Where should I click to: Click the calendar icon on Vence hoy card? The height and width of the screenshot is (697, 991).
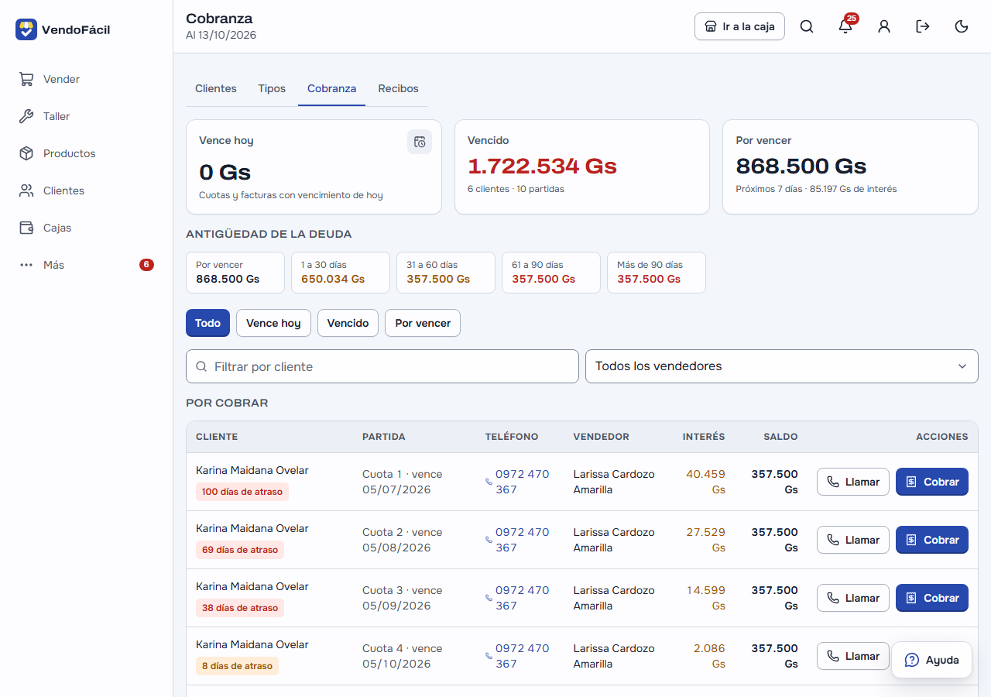[420, 142]
